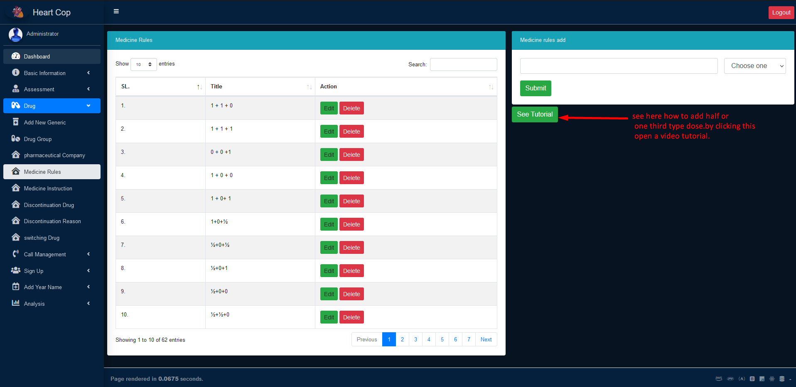Click the Drug Group pills icon
Viewport: 796px width, 387px height.
pos(16,139)
